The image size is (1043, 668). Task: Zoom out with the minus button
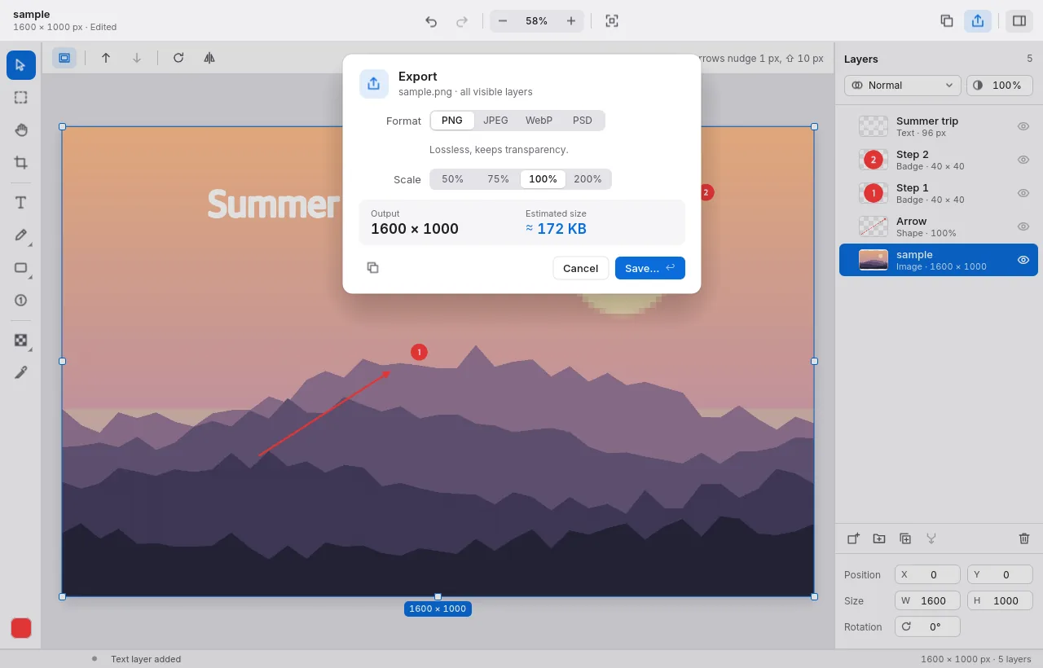(x=503, y=21)
